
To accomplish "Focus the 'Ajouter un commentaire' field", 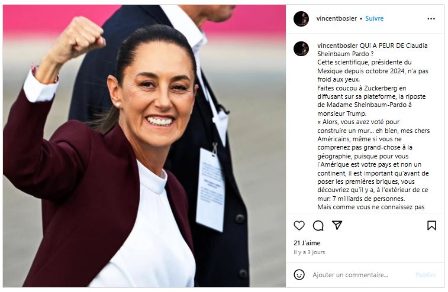I will coord(350,275).
